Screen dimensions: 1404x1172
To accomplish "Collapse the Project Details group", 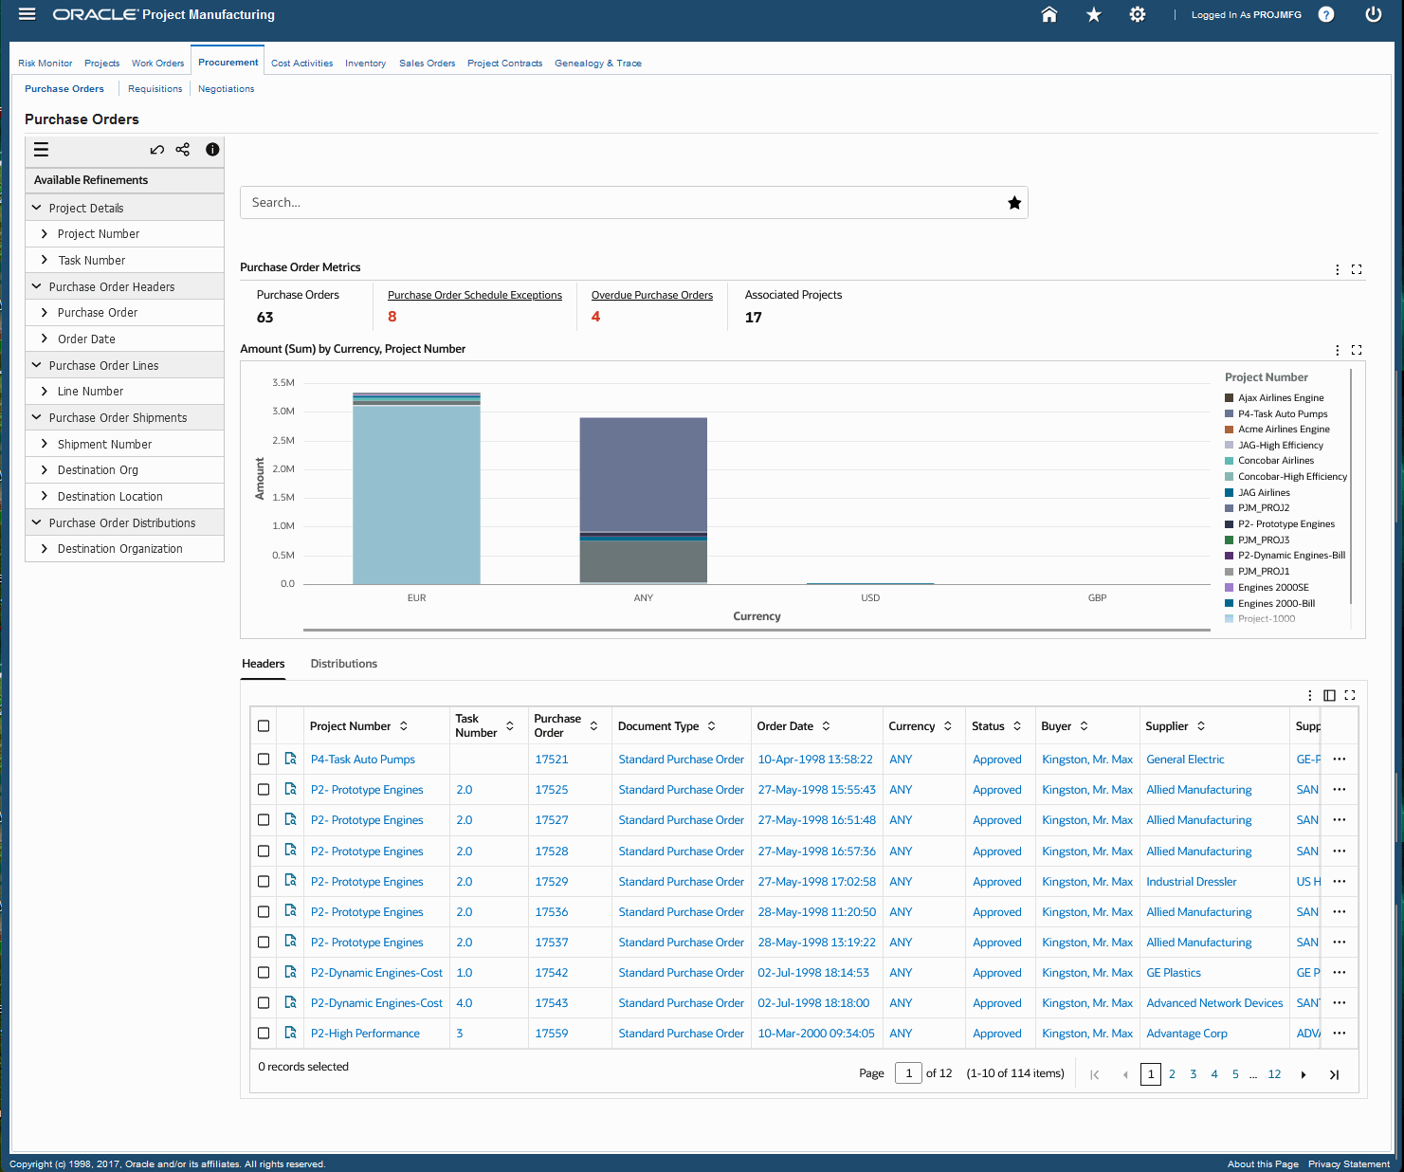I will 37,208.
